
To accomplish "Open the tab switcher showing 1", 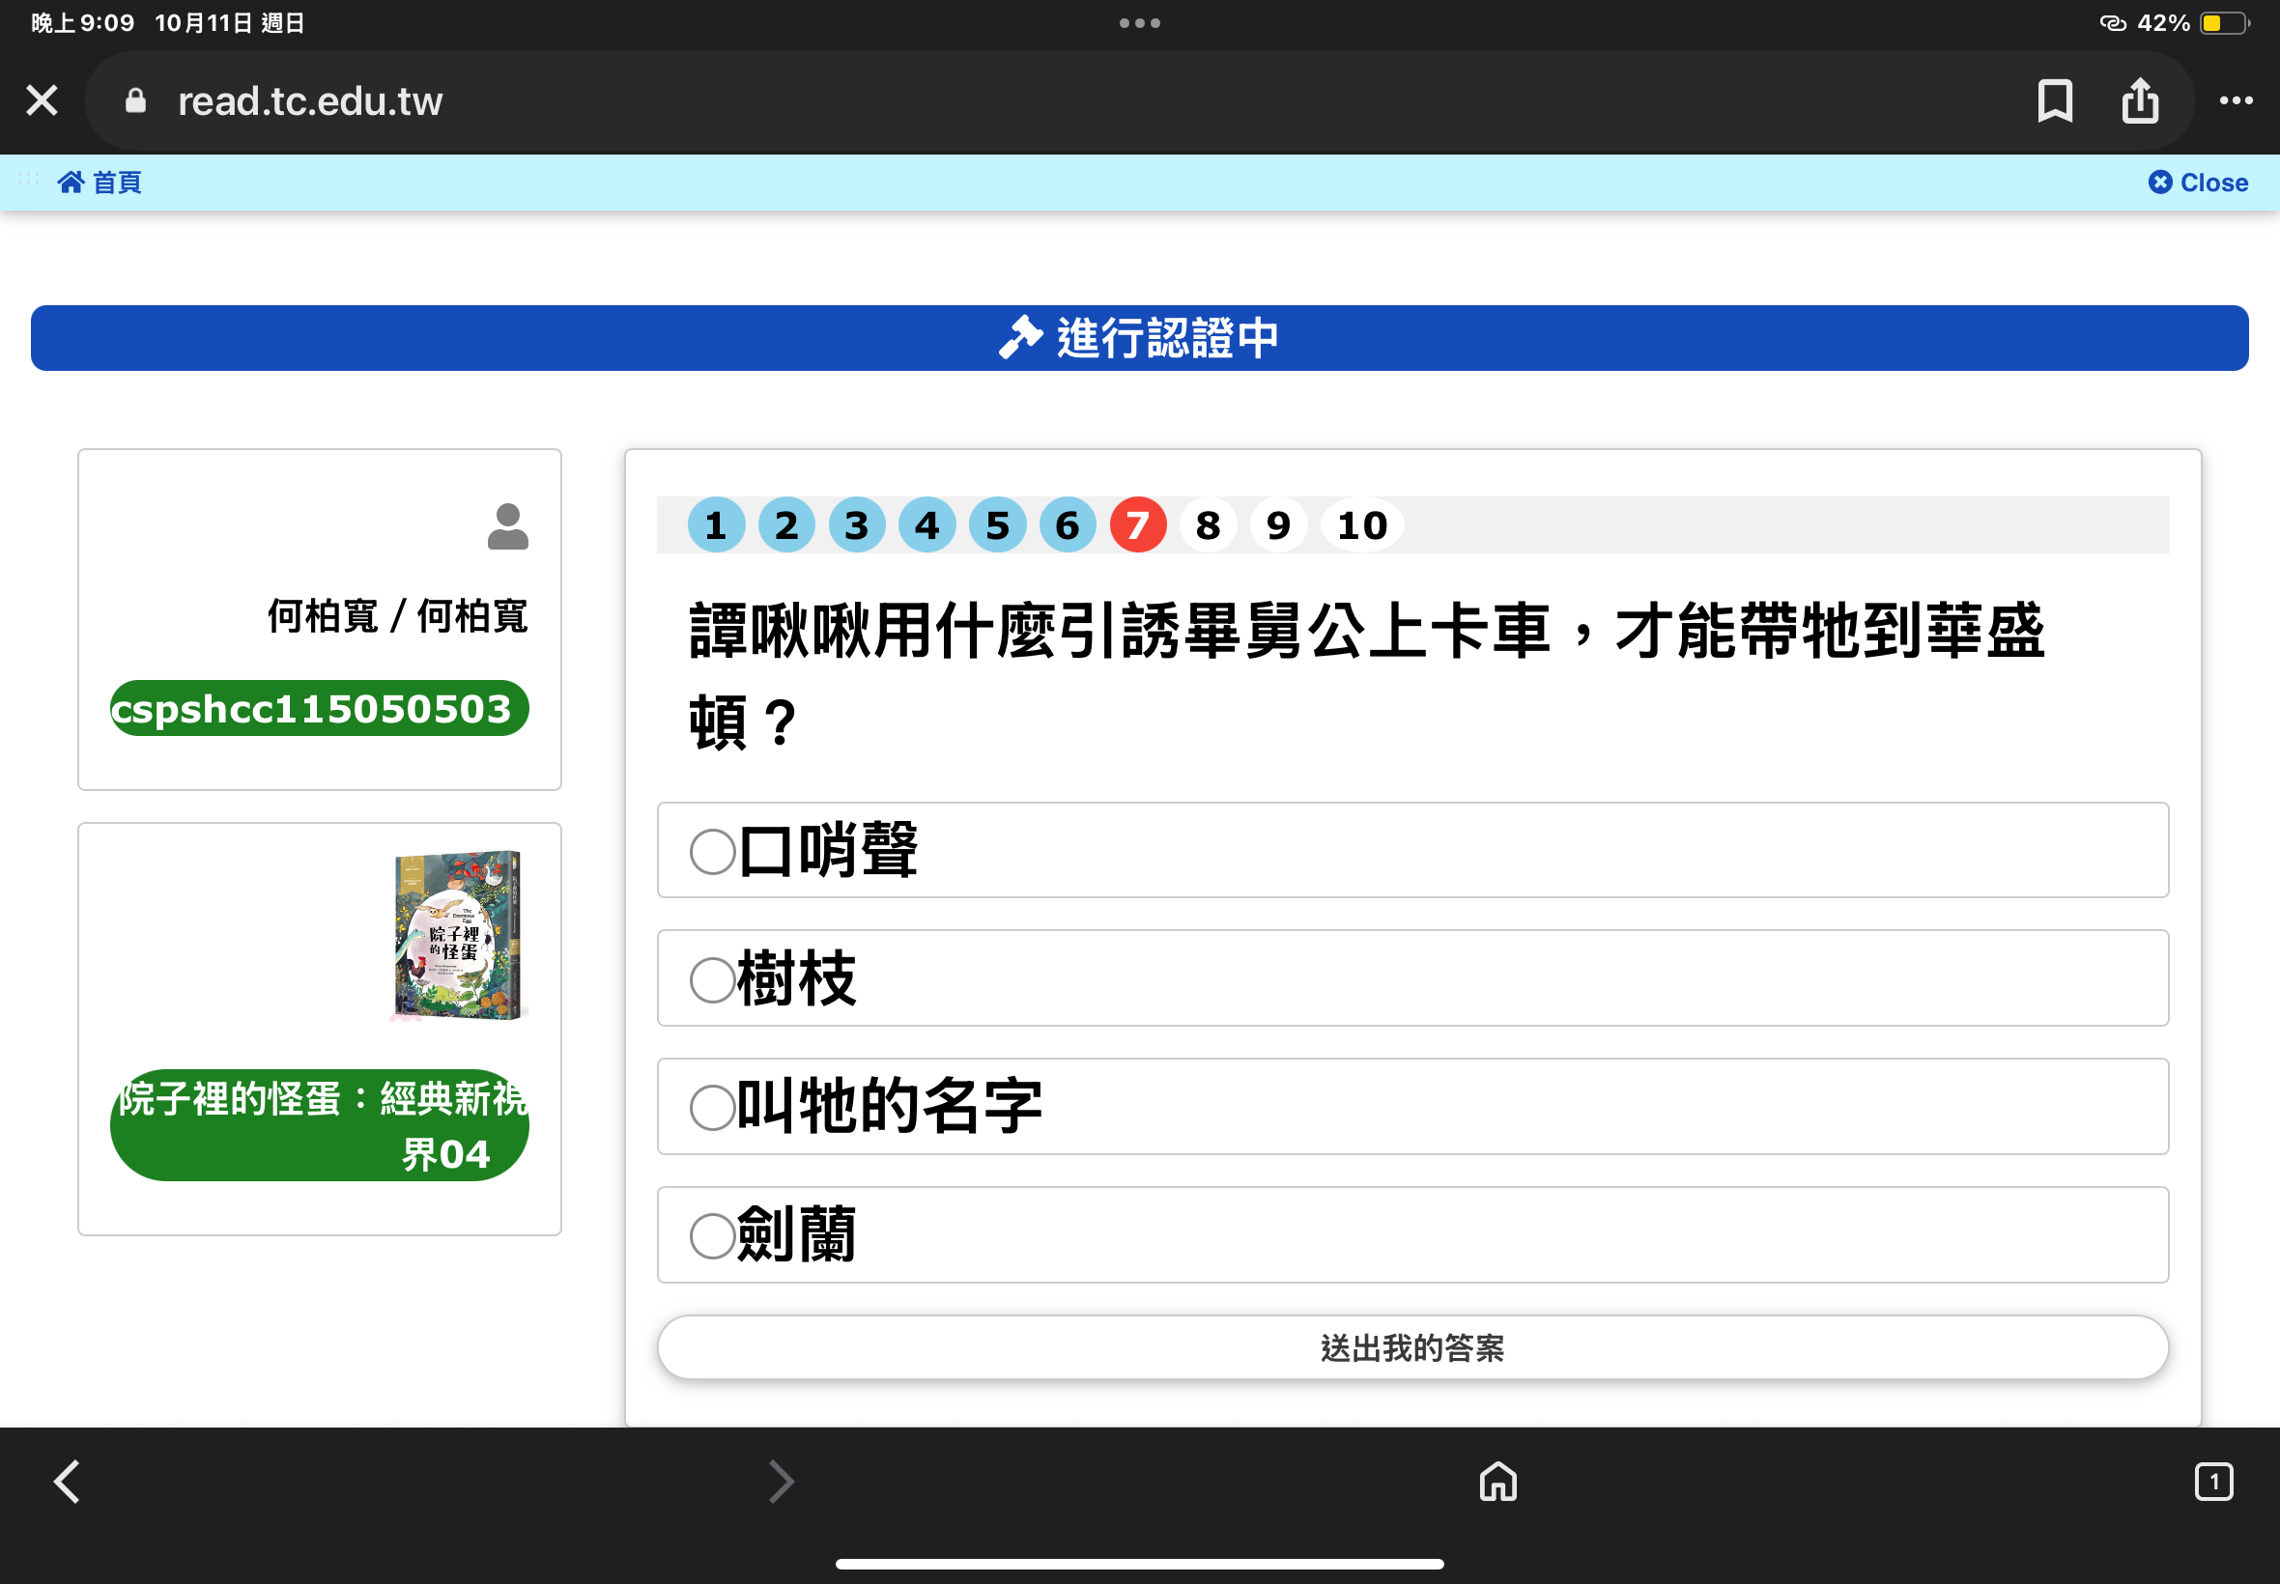I will pos(2213,1482).
